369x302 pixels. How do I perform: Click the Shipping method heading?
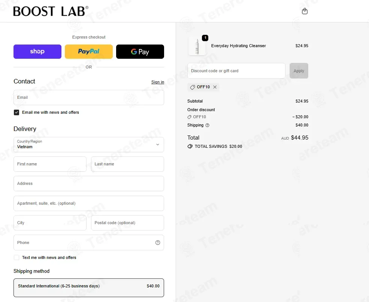coord(31,271)
